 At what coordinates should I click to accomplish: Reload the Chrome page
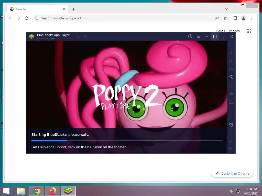click(x=27, y=18)
